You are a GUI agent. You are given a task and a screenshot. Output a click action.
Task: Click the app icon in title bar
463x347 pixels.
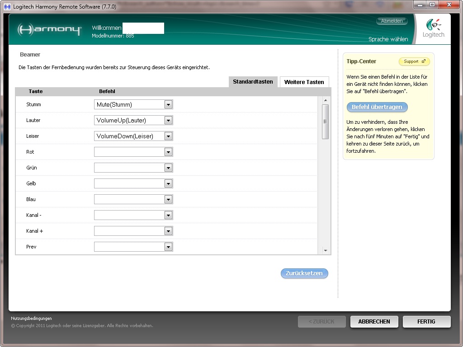click(x=7, y=6)
